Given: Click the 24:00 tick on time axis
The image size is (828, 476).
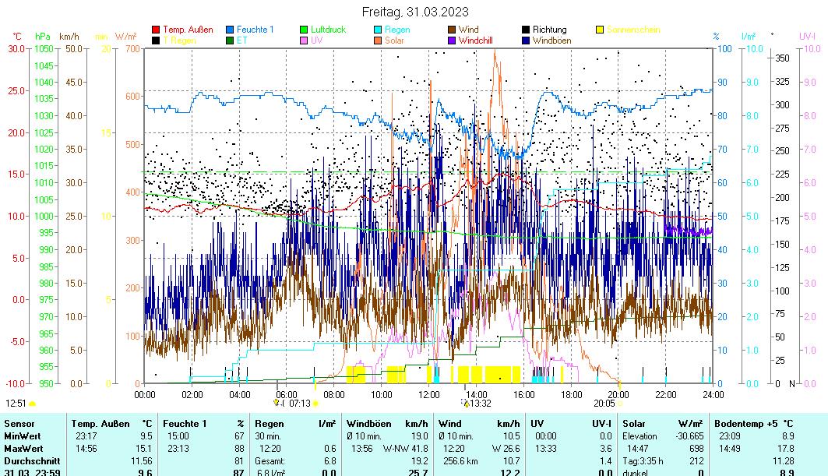Looking at the screenshot, I should 713,394.
